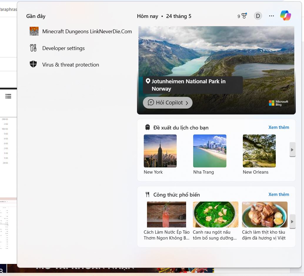Open the chevron inside Hỏi Copilot pill

(x=187, y=103)
